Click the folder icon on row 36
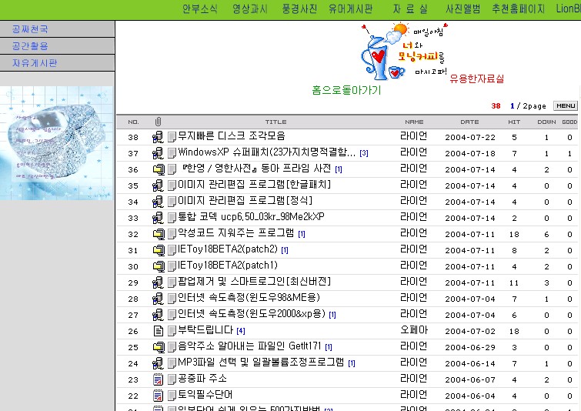This screenshot has height=411, width=581. [x=159, y=169]
